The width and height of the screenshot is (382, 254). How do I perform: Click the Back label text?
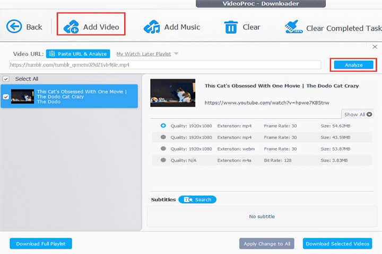click(x=34, y=27)
